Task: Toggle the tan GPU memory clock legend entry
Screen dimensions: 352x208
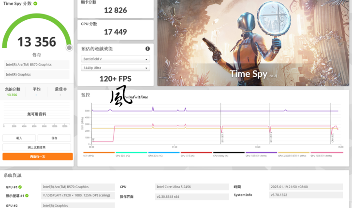Action: tap(293, 154)
